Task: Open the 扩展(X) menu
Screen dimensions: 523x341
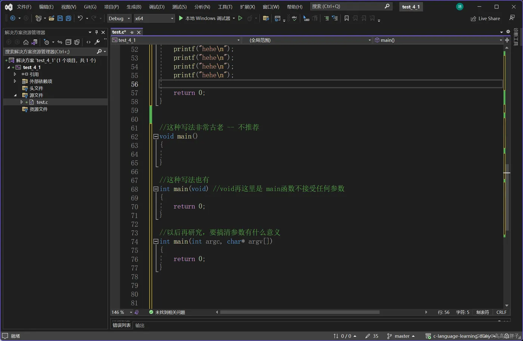Action: coord(247,7)
